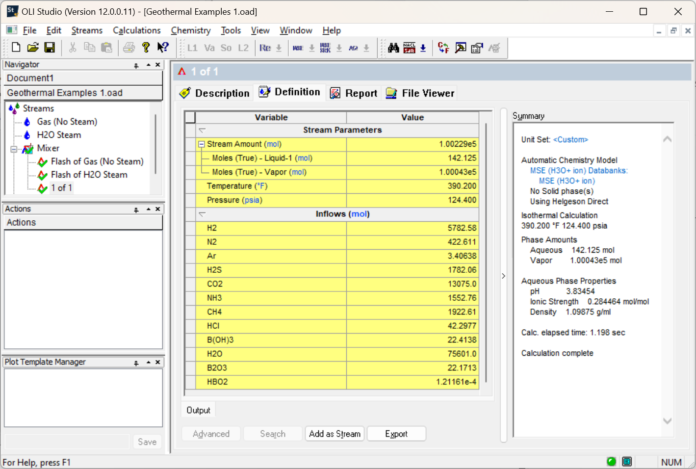Viewport: 696px width, 469px height.
Task: Click the context help arrow-question icon
Action: [162, 48]
